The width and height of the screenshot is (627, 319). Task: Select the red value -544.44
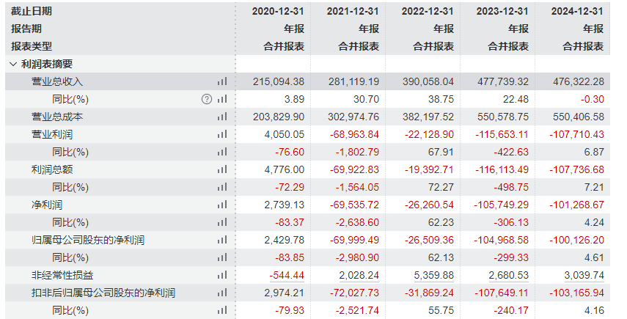click(287, 275)
